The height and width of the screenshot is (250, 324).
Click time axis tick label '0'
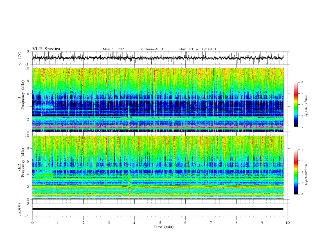(x=32, y=223)
